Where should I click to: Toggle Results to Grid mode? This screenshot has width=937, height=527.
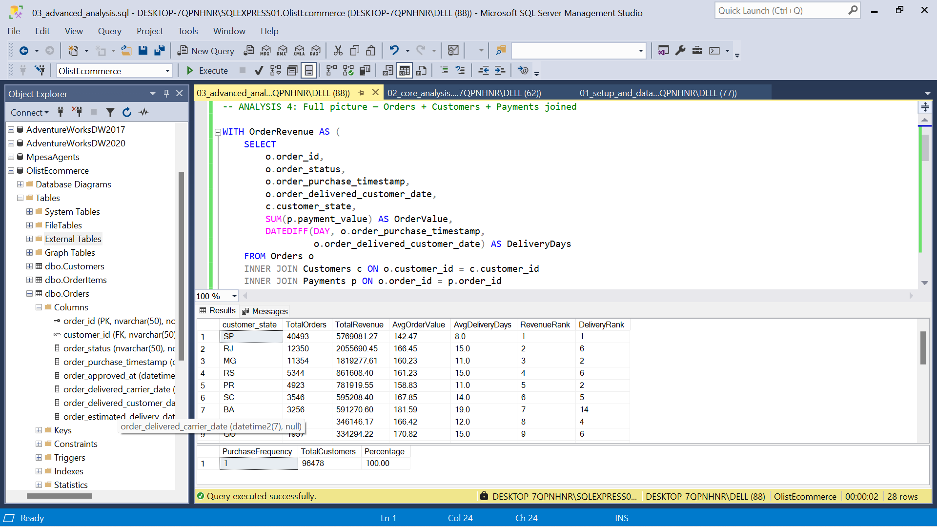(x=405, y=71)
